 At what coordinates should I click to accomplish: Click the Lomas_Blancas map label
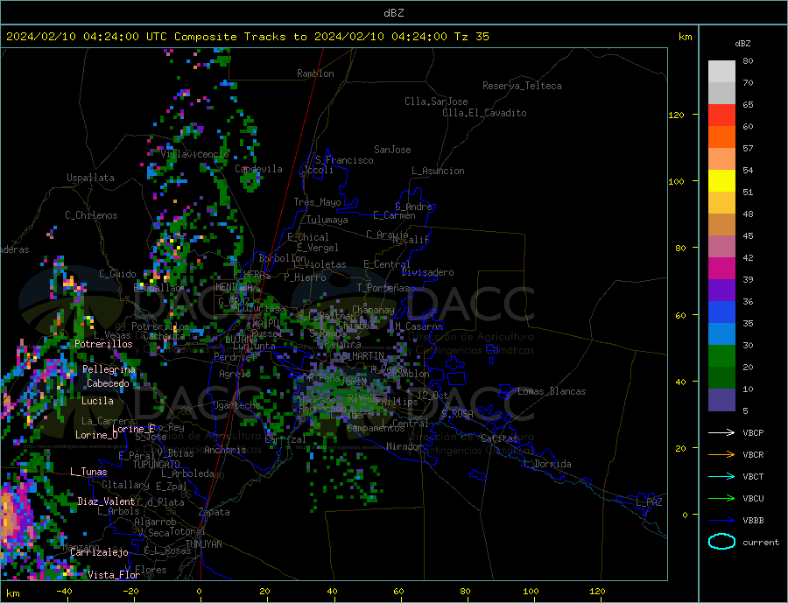[x=552, y=391]
